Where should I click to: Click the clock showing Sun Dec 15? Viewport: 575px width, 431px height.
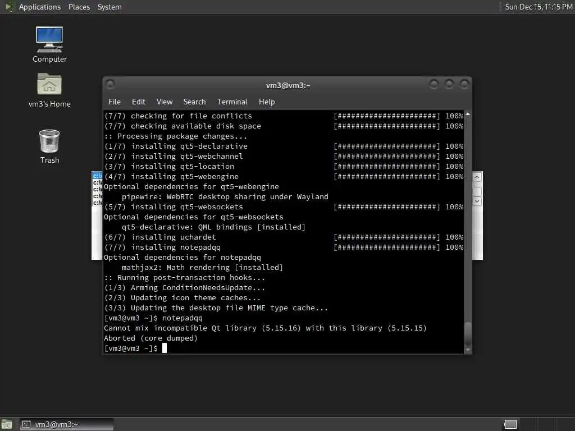(x=539, y=7)
